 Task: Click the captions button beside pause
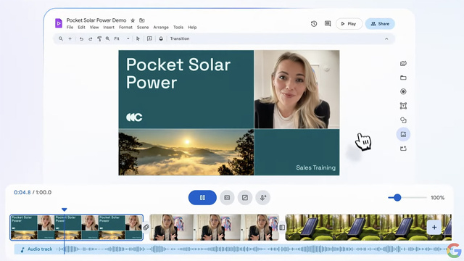[x=227, y=198]
